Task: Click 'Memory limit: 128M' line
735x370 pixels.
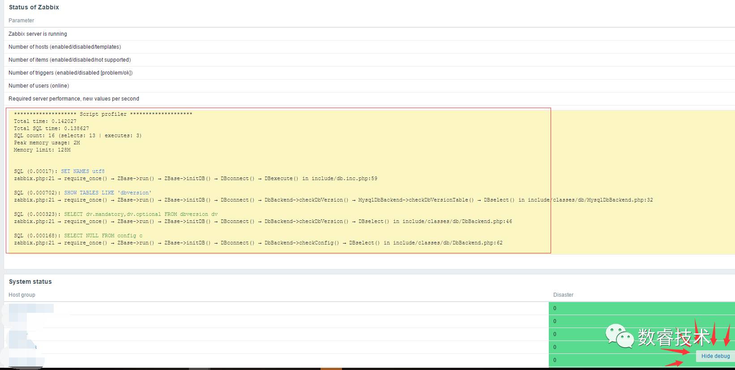Action: coord(42,150)
